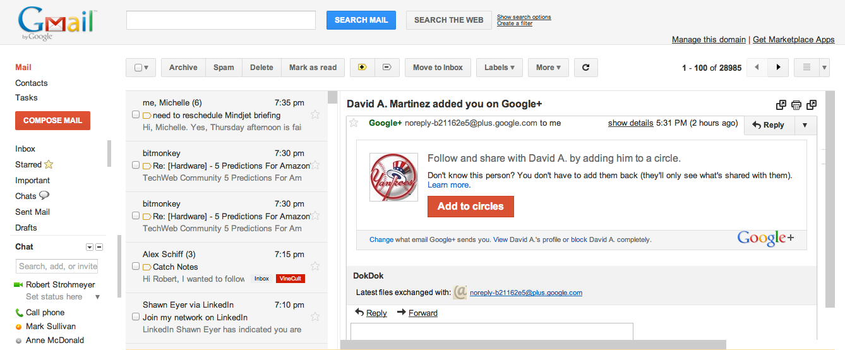Click the mark-as-not-important minus button
This screenshot has height=350, width=845.
click(x=387, y=68)
